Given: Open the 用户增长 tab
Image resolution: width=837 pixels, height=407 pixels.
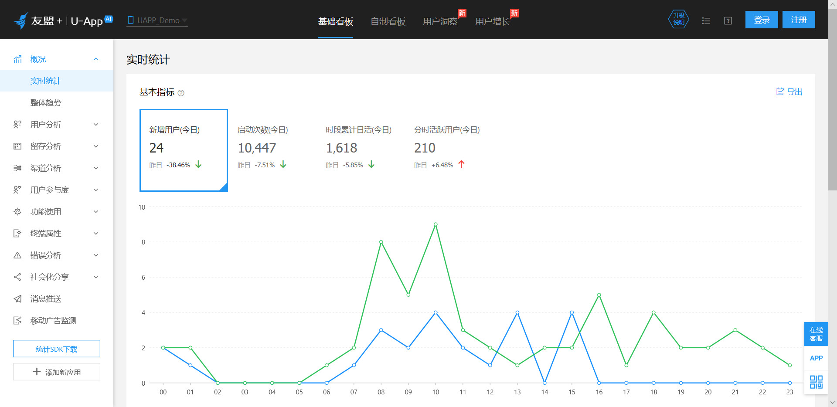Looking at the screenshot, I should [492, 21].
